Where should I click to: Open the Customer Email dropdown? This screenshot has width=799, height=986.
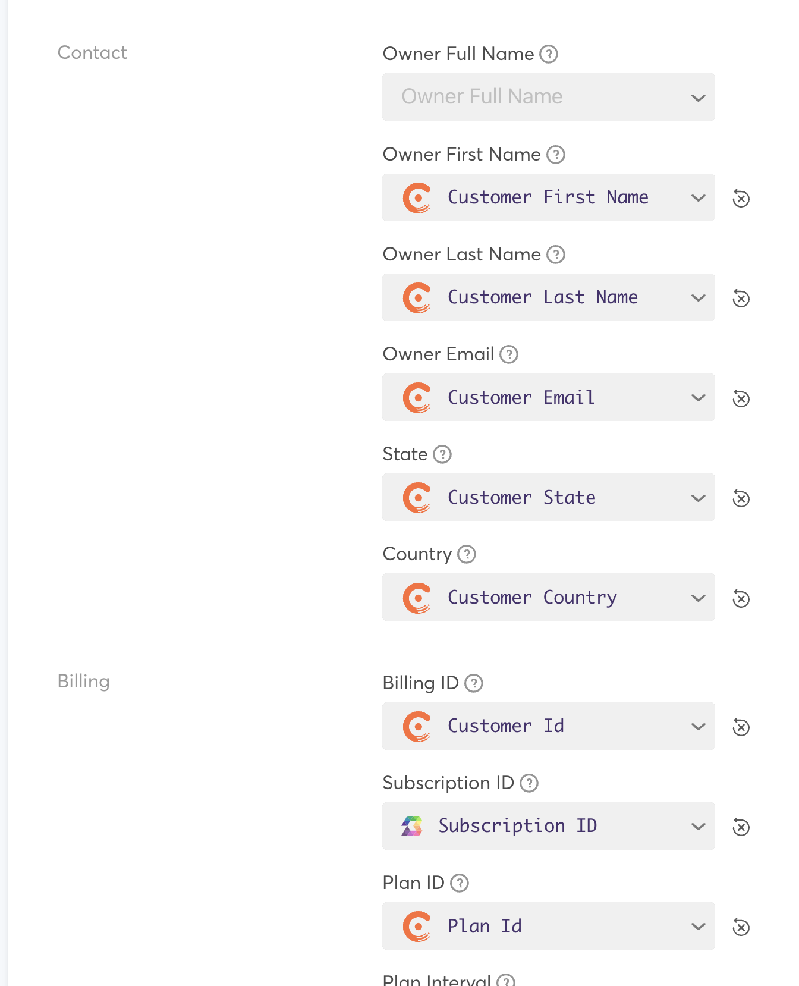click(548, 397)
